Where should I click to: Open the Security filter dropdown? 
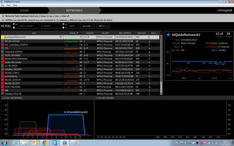tap(87, 26)
